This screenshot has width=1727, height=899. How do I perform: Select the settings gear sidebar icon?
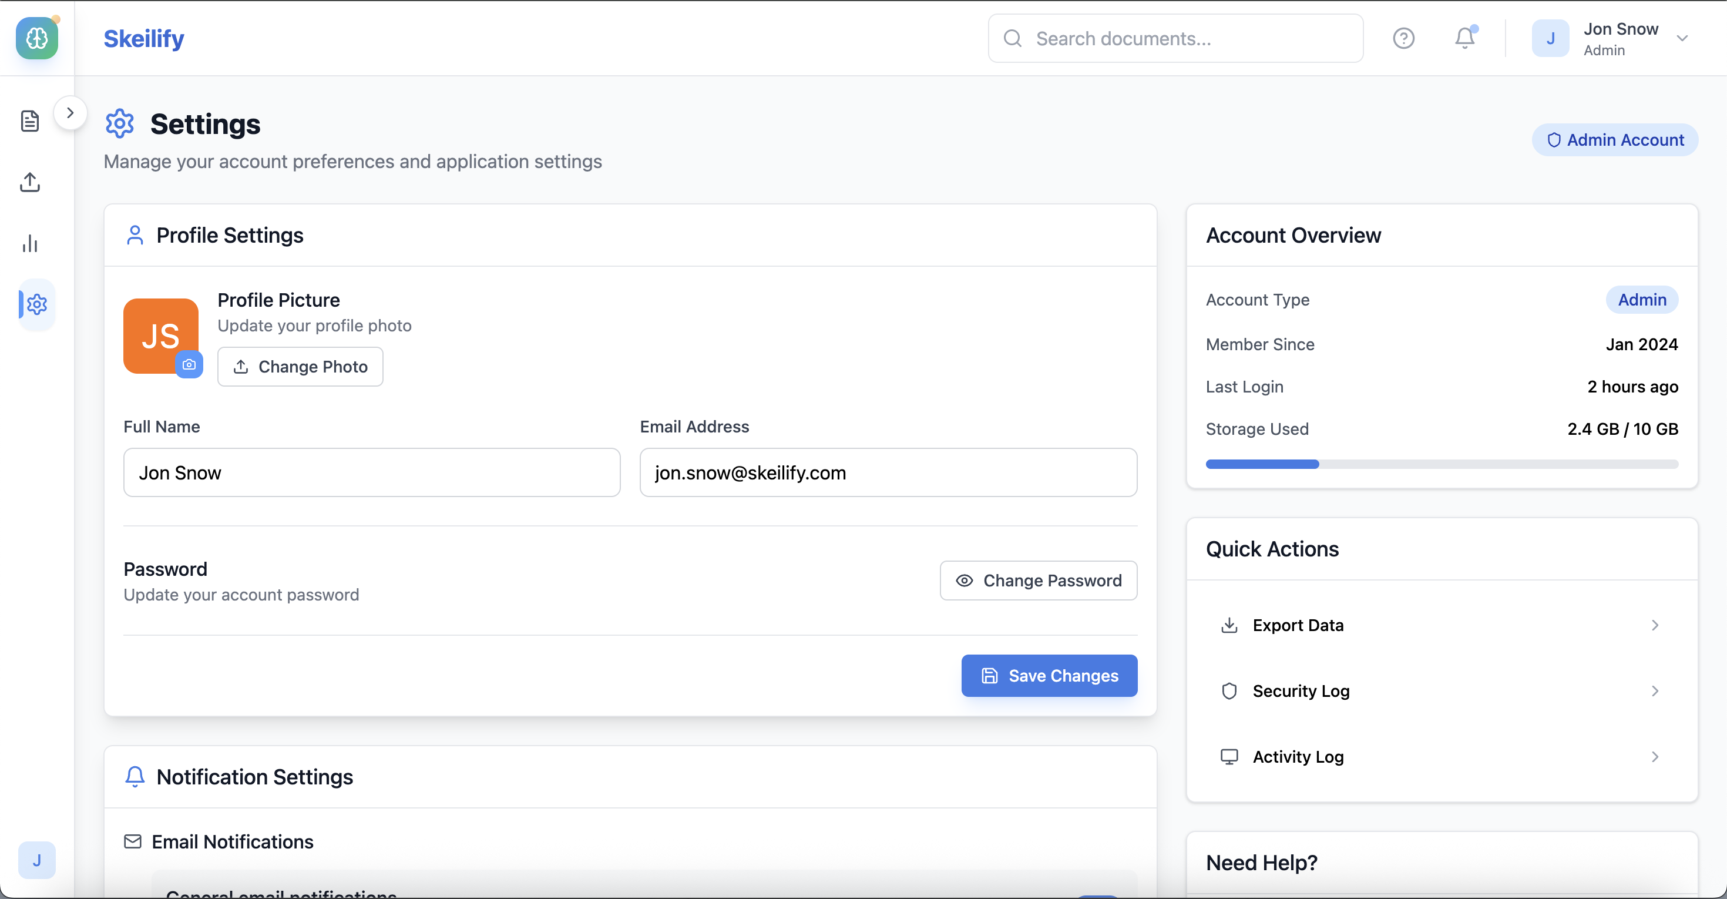click(x=37, y=304)
